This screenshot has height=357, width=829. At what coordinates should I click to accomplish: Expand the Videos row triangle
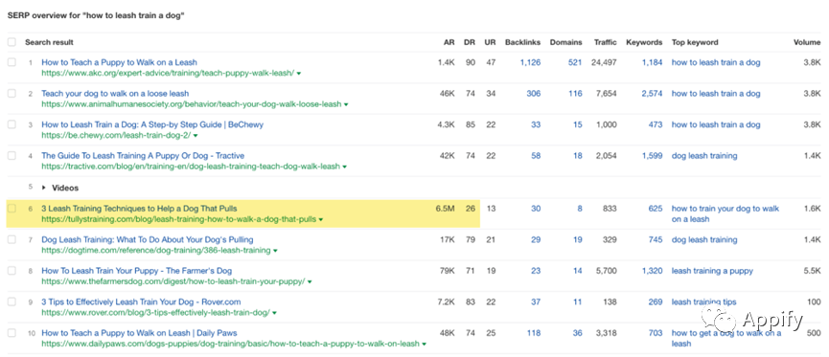coord(44,188)
